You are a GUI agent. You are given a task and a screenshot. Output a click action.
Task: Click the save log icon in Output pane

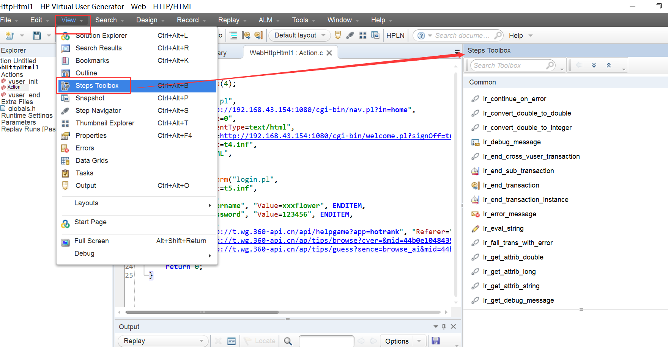point(436,341)
